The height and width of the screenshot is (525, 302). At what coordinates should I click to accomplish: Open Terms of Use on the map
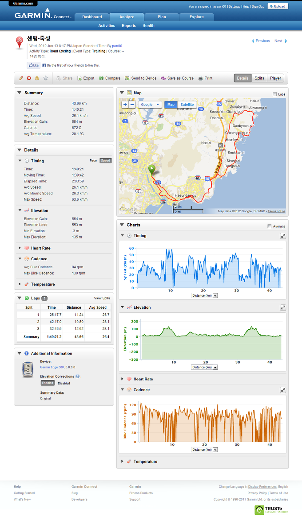pos(276,211)
